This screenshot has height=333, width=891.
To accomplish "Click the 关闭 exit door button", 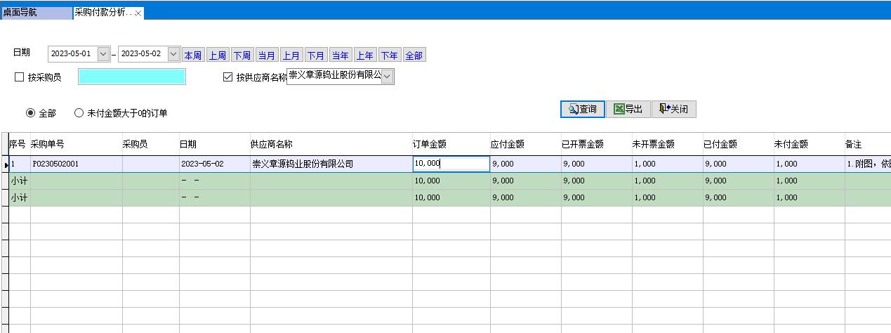I will click(x=673, y=110).
